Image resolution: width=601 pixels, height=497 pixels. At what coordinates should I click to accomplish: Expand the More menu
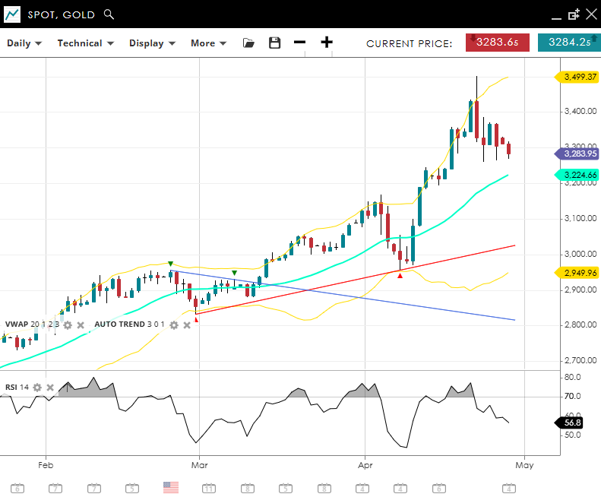pyautogui.click(x=208, y=43)
